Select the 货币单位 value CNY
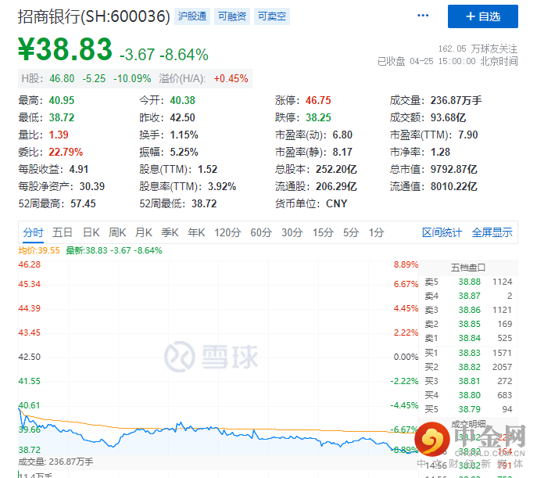Image resolution: width=537 pixels, height=478 pixels. coord(337,203)
